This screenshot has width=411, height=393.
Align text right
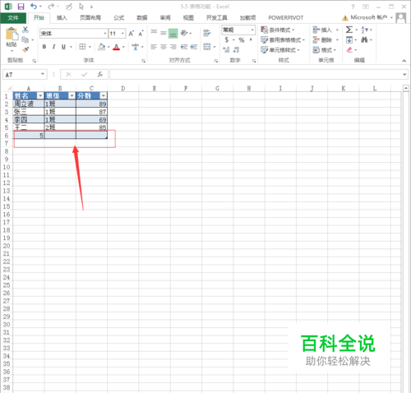pyautogui.click(x=173, y=47)
